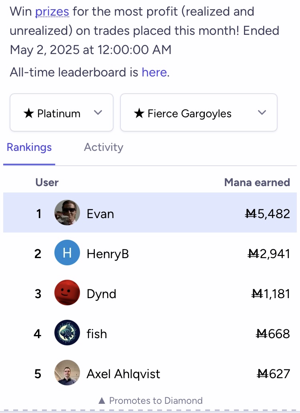Open Dynd's red smiley avatar
300x413 pixels.
[67, 293]
